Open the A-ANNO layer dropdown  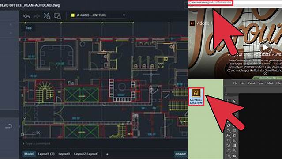(x=98, y=15)
